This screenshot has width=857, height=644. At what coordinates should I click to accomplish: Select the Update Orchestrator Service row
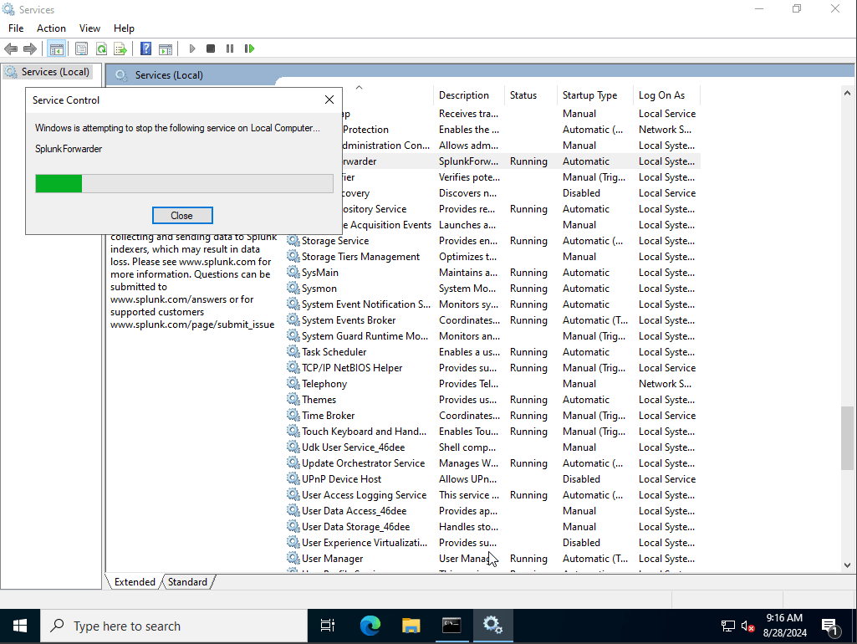coord(492,463)
